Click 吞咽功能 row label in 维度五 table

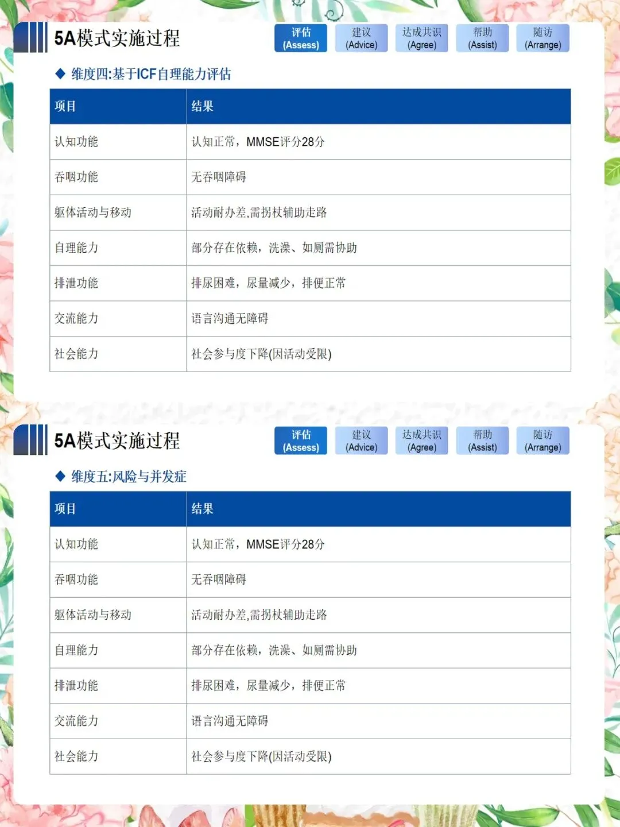[x=76, y=579]
